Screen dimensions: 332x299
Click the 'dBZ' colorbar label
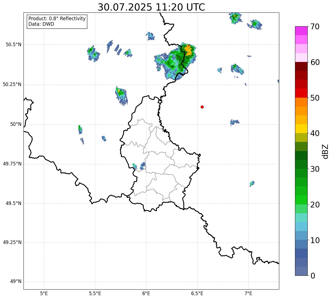point(325,151)
